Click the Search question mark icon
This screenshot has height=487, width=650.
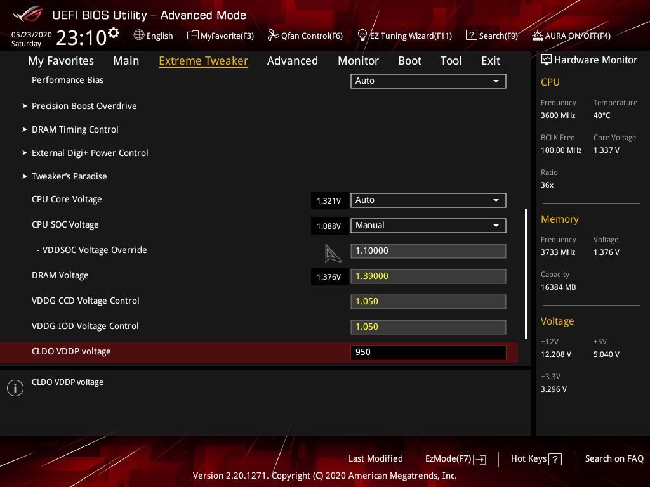(472, 36)
